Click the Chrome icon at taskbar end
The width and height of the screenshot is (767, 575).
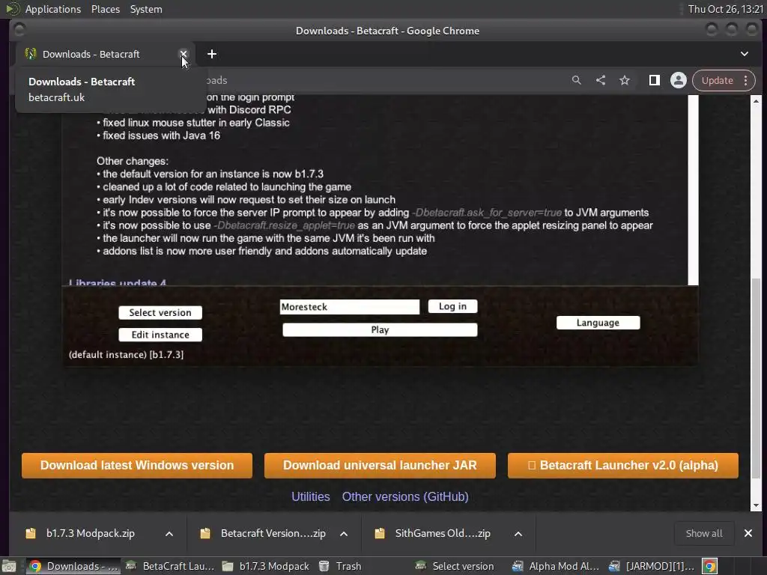click(x=709, y=566)
